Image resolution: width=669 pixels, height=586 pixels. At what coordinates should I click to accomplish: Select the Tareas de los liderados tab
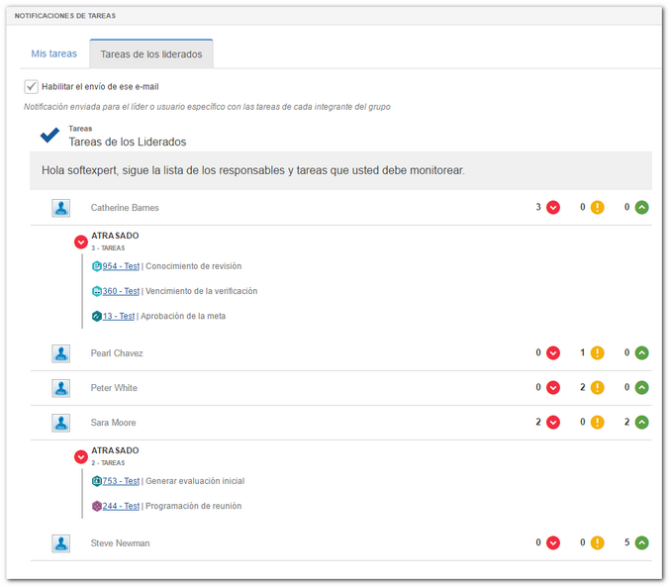[x=151, y=54]
